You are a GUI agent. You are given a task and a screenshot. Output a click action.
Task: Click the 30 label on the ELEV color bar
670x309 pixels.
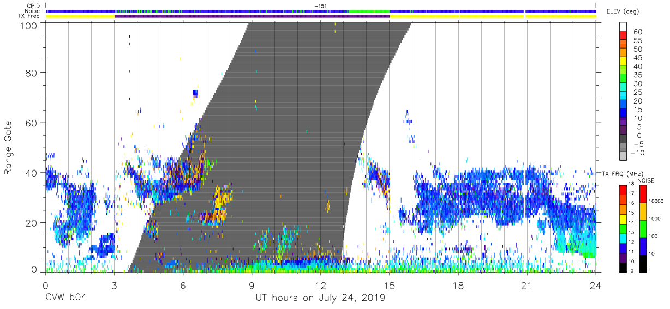[637, 84]
